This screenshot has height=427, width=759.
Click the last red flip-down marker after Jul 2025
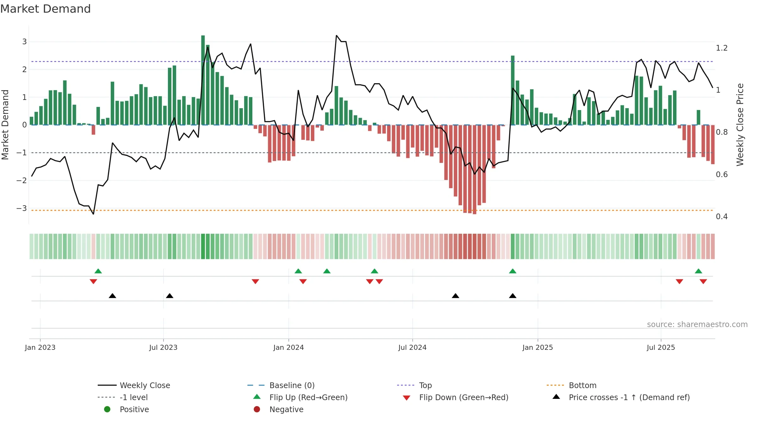703,282
